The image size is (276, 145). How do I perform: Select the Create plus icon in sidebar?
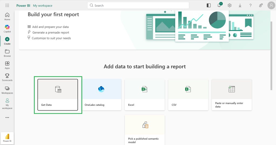(x=7, y=39)
